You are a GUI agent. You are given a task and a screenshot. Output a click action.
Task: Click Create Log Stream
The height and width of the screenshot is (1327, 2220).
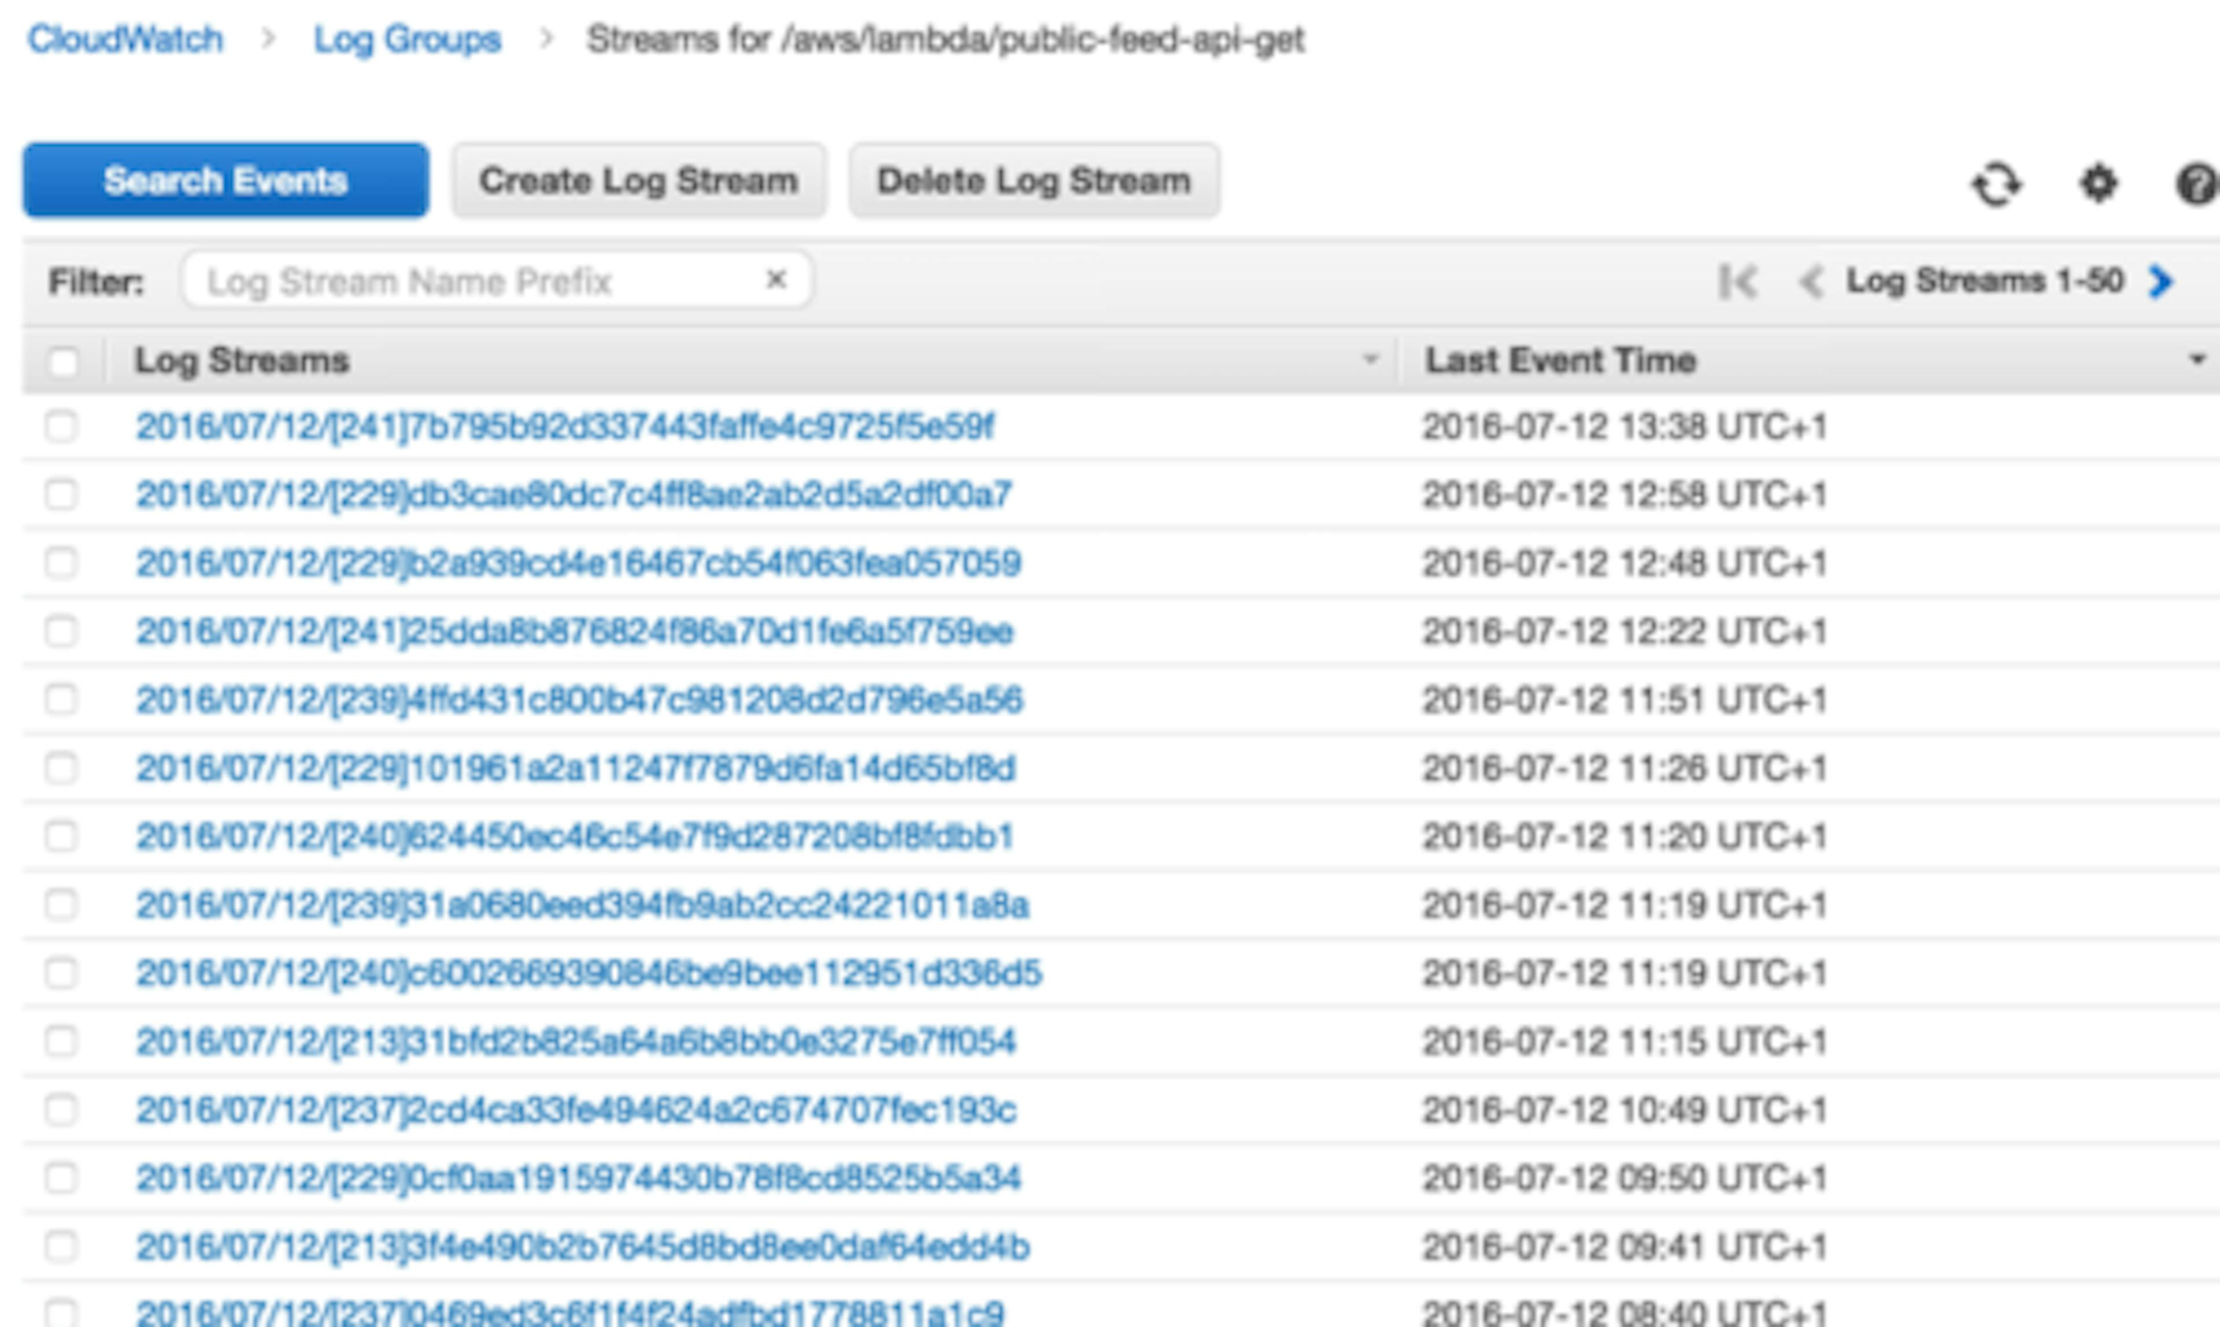pyautogui.click(x=639, y=180)
